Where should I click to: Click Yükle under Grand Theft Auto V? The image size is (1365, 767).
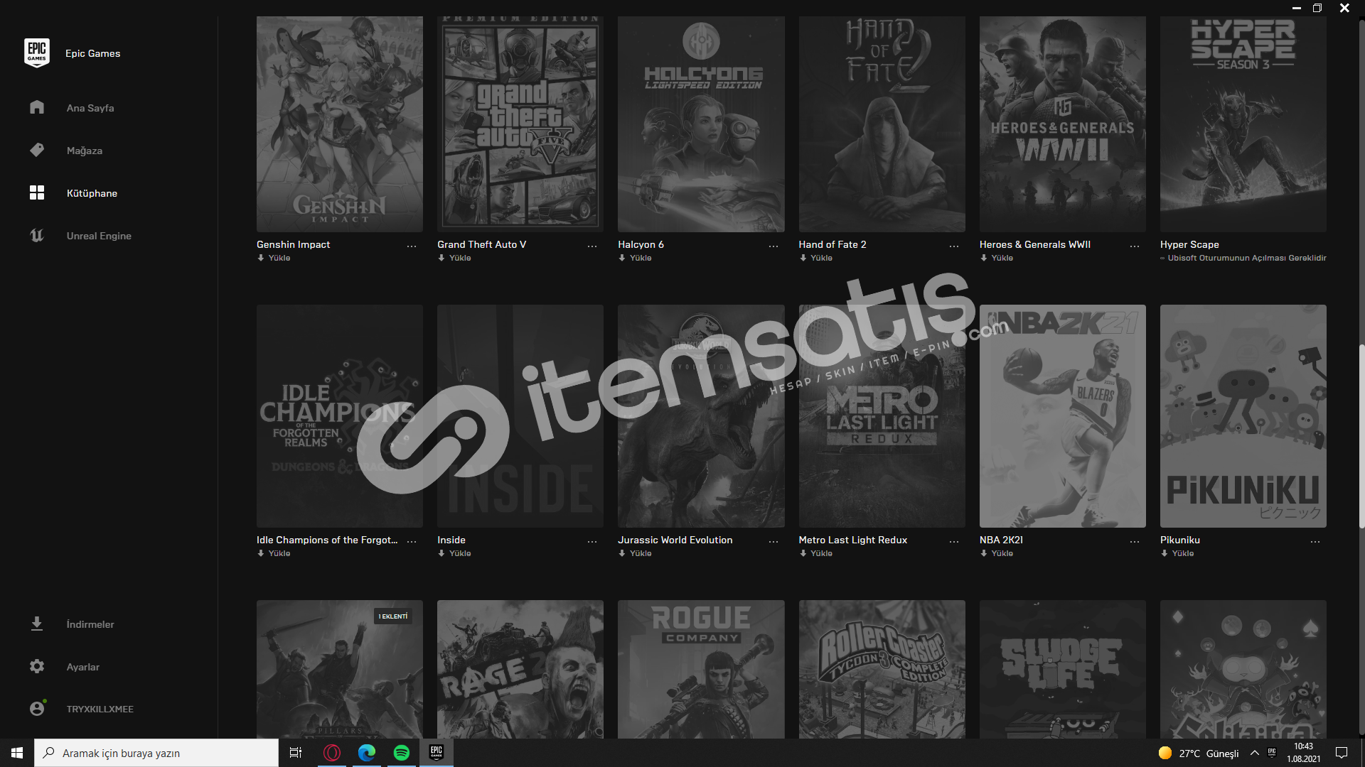coord(460,258)
